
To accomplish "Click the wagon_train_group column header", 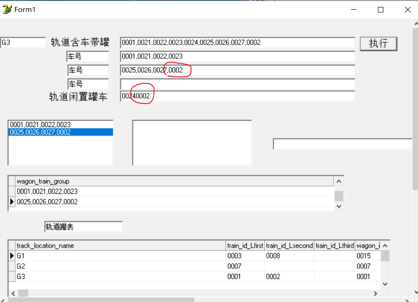I will pyautogui.click(x=174, y=181).
